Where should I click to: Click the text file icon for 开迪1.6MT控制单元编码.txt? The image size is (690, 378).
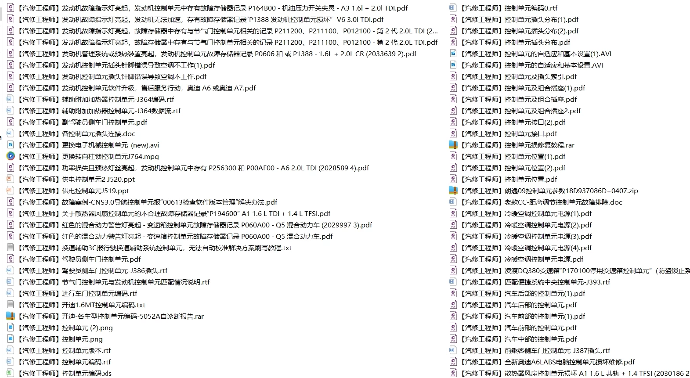(x=11, y=305)
